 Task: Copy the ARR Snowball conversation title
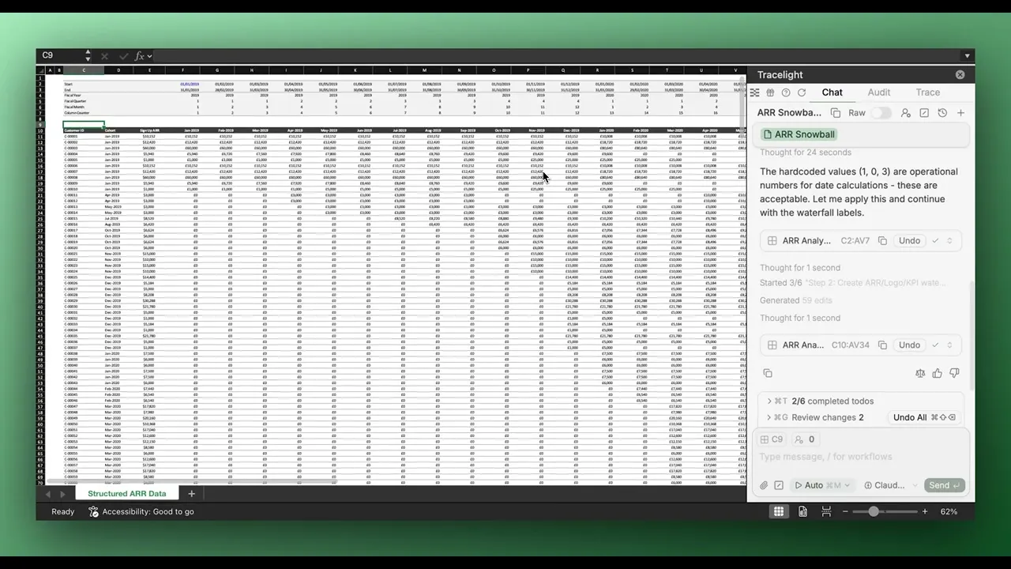coord(836,113)
